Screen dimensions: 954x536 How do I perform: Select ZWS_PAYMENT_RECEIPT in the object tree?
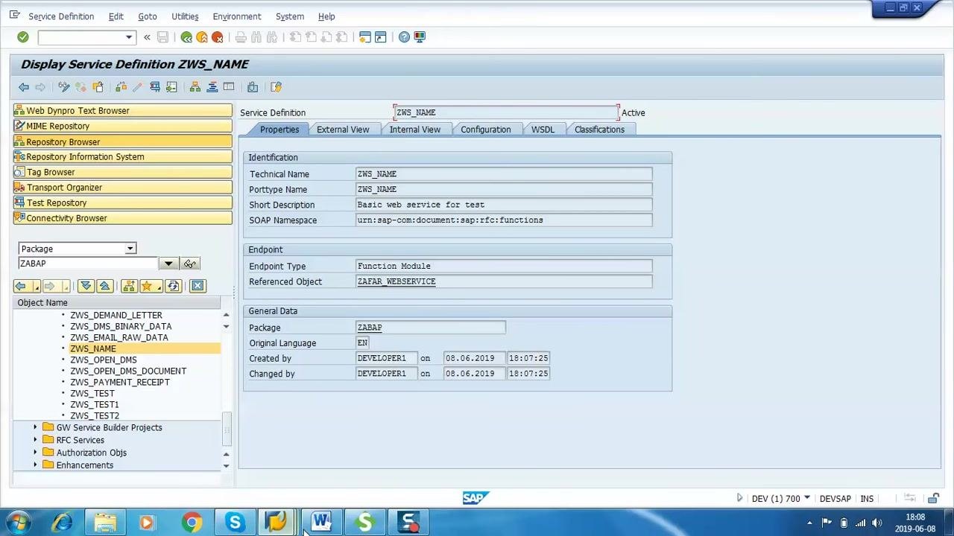pyautogui.click(x=120, y=382)
